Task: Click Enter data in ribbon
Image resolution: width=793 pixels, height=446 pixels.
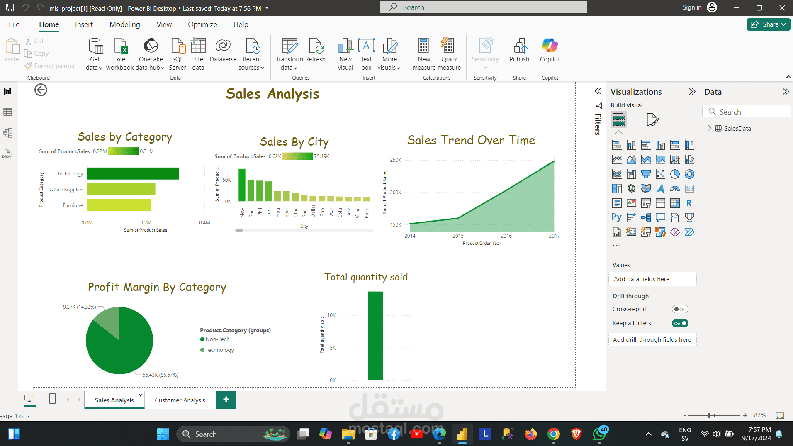Action: click(198, 54)
